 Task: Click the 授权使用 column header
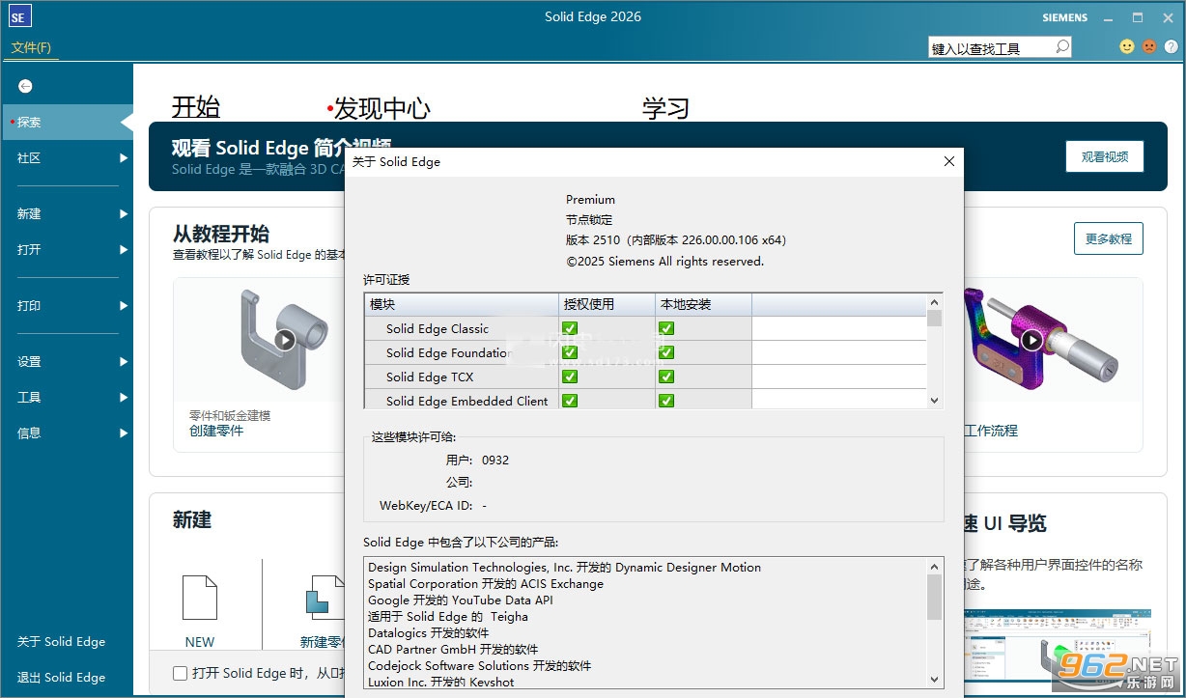[607, 304]
